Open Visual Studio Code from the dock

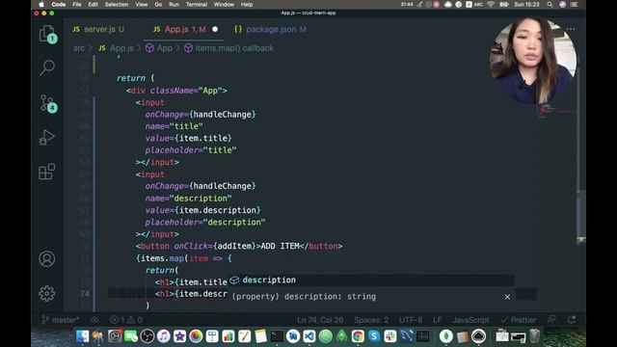309,336
